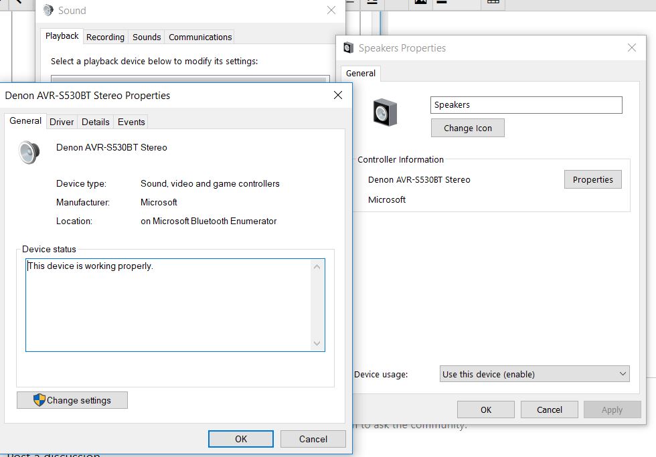
Task: Edit the Speakers name field
Action: pyautogui.click(x=526, y=105)
